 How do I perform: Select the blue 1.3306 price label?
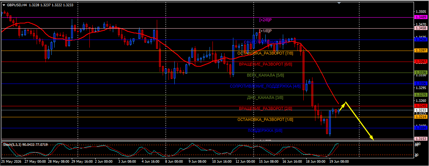420,84
